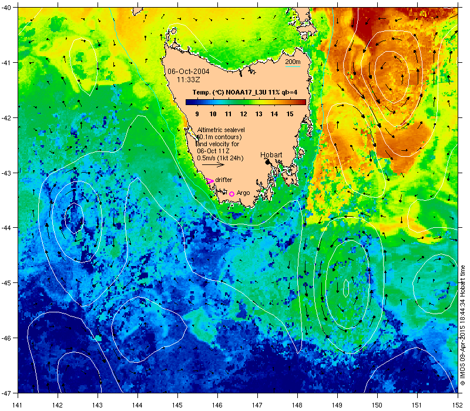Click the color scale value '12'

tap(243, 114)
